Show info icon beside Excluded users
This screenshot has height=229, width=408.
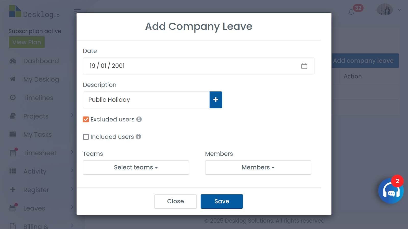139,119
